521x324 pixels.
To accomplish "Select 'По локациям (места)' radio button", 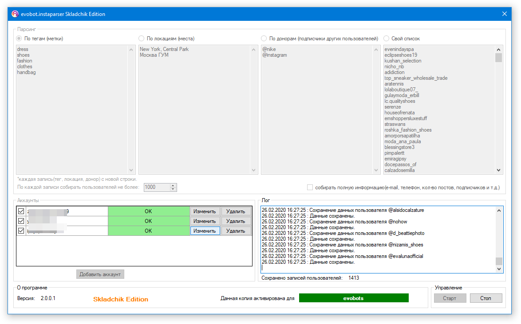I will click(142, 39).
